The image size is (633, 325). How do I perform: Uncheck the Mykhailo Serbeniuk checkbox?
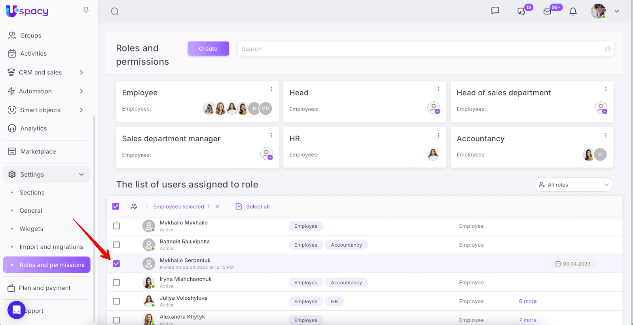pos(116,264)
